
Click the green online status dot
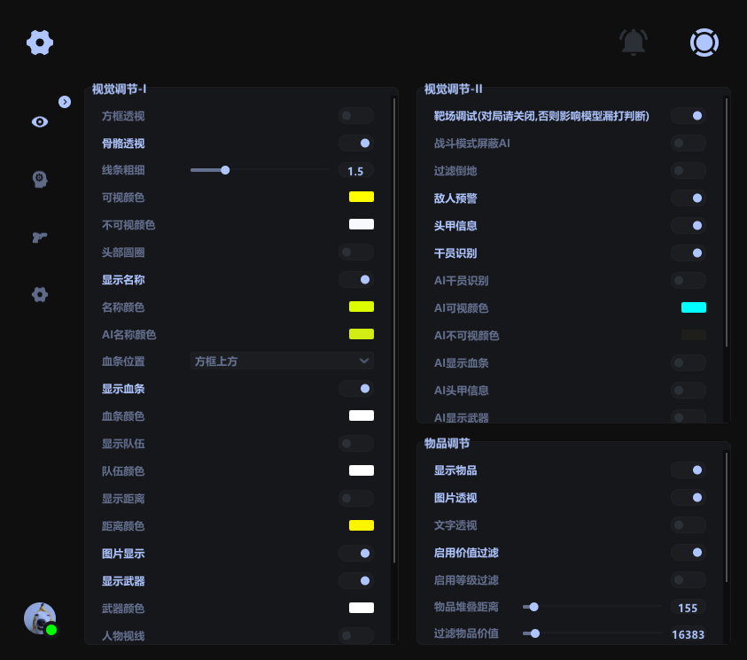pyautogui.click(x=51, y=631)
